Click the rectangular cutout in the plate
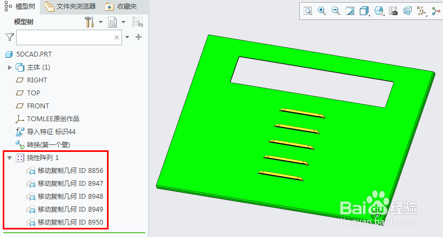 coord(312,82)
